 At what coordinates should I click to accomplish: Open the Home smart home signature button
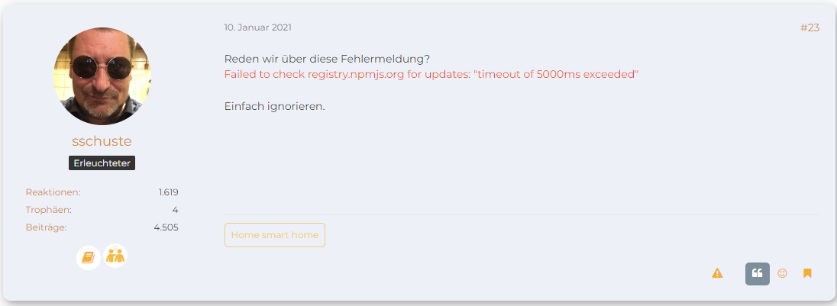coord(275,235)
